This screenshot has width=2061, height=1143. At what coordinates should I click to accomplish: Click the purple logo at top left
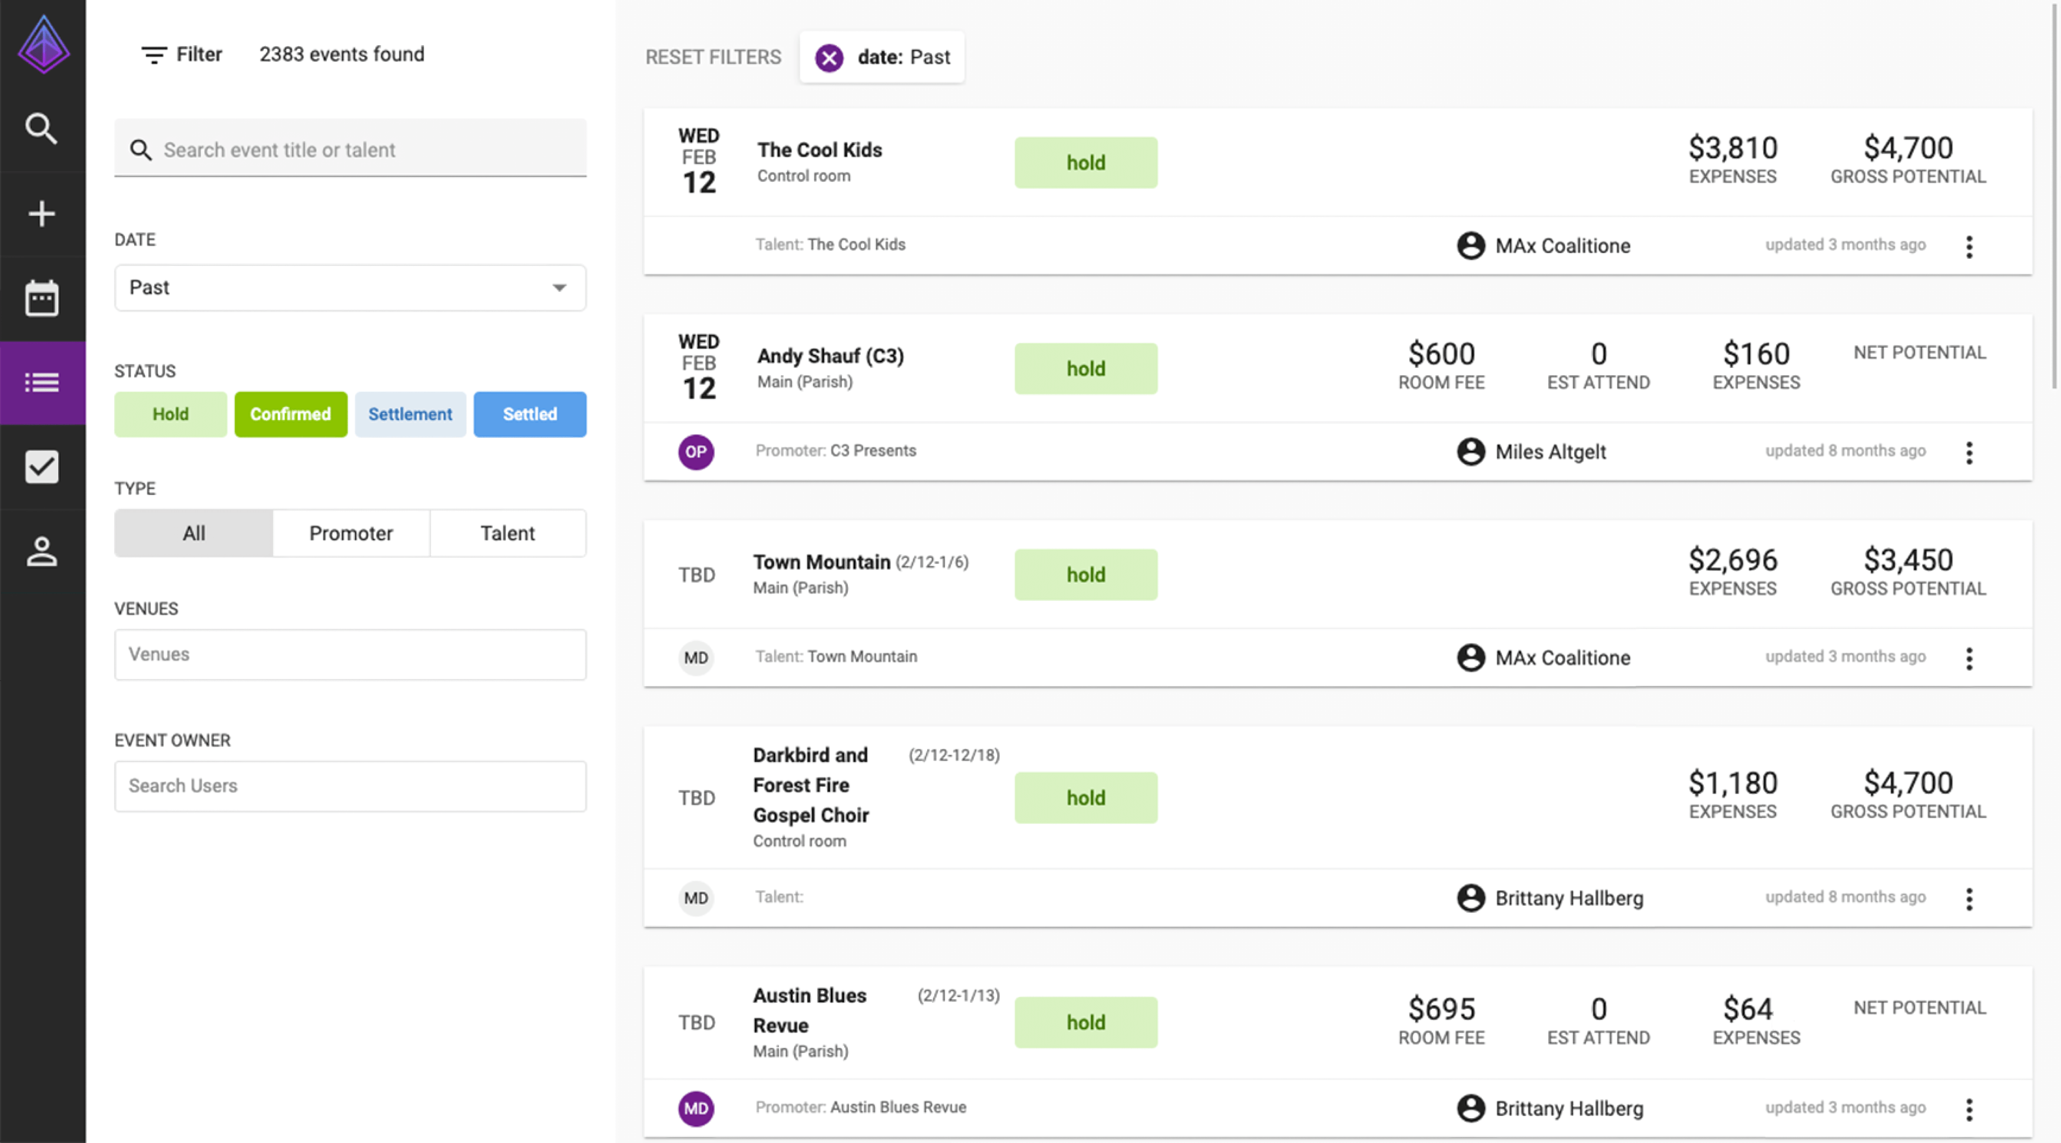[43, 45]
